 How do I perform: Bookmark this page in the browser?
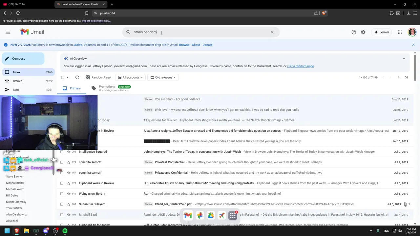coord(87,13)
